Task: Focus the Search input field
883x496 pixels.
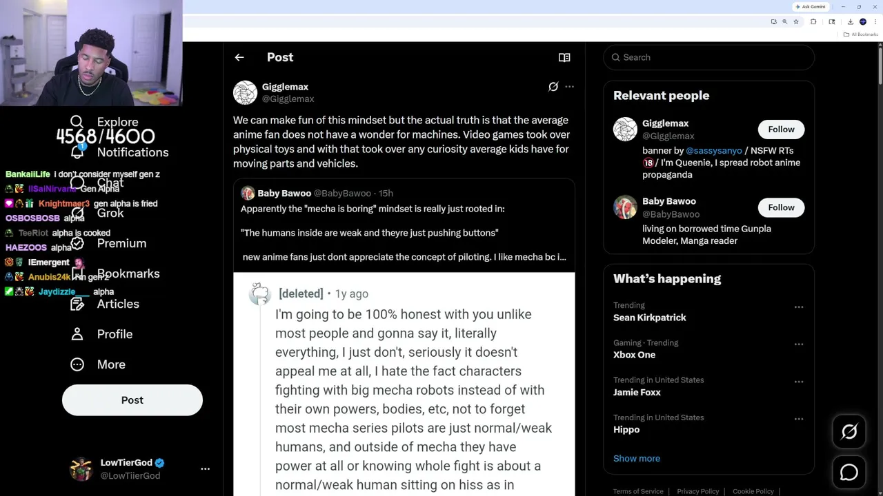Action: [x=709, y=57]
